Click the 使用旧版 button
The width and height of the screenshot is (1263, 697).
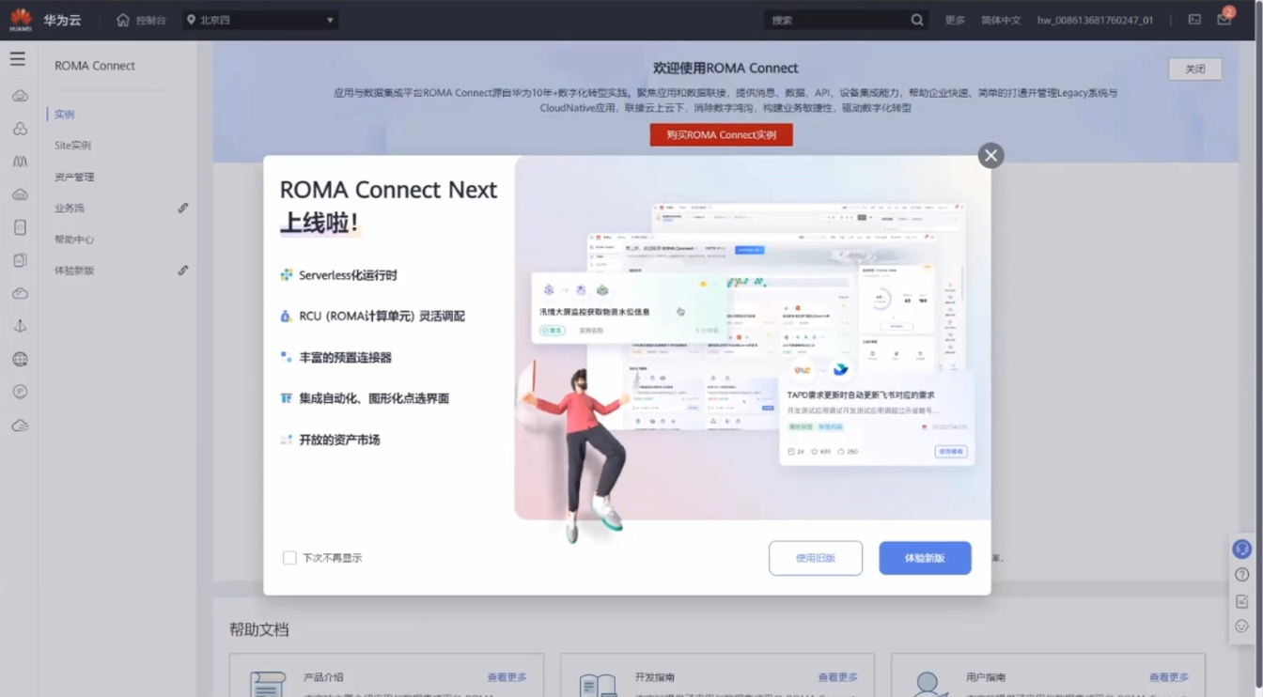[x=816, y=558]
